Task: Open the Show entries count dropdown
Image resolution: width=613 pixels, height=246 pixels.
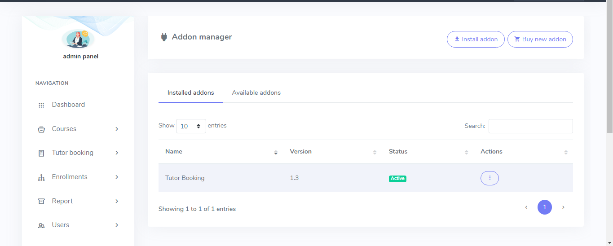Action: (x=191, y=126)
